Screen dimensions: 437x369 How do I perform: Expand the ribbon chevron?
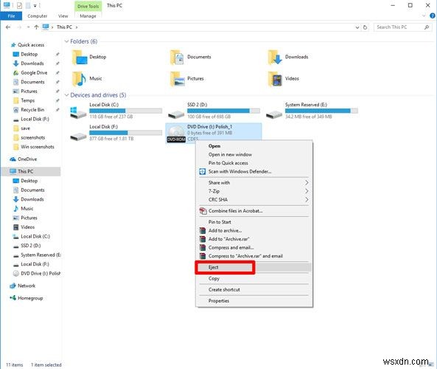[x=424, y=16]
